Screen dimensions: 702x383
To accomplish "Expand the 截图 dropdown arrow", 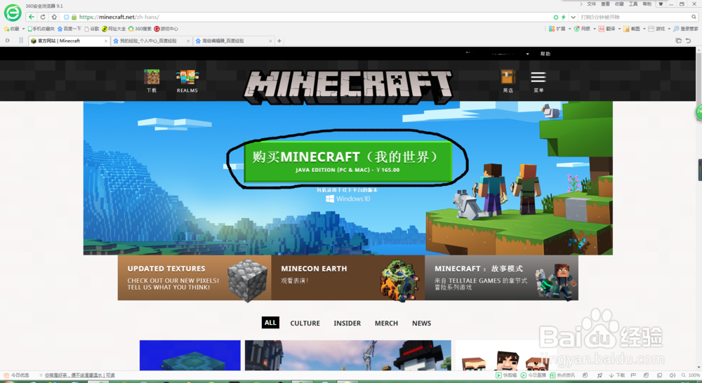I will 644,29.
